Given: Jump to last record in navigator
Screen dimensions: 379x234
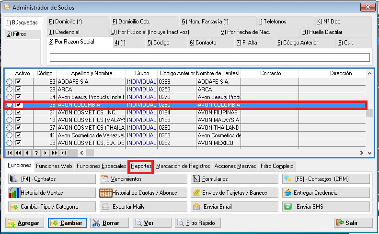Looking at the screenshot, I should click(63, 153).
